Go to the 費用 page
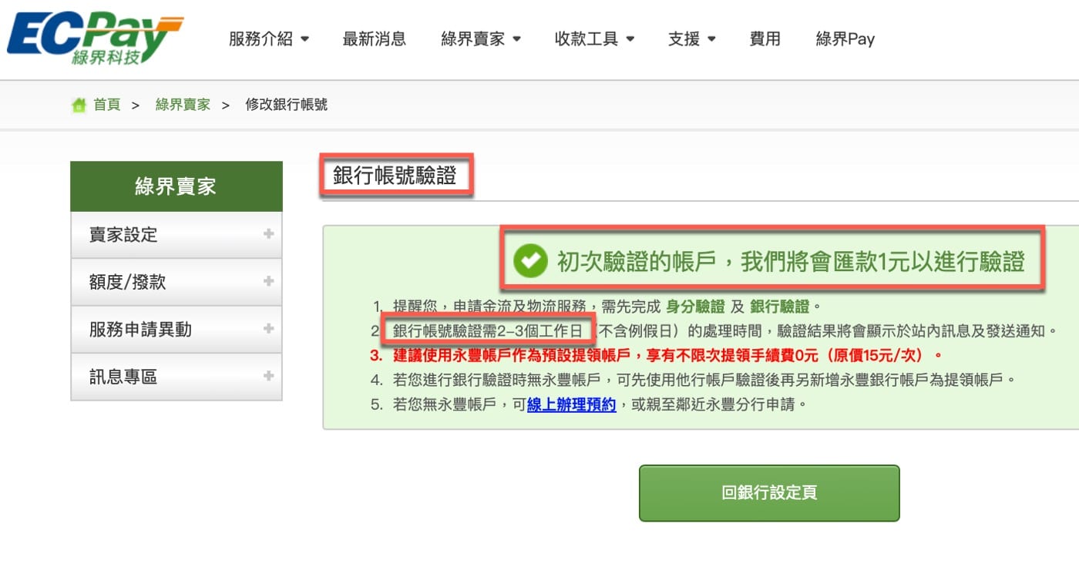 coord(765,39)
